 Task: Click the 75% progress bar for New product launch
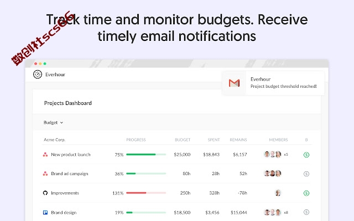click(146, 155)
